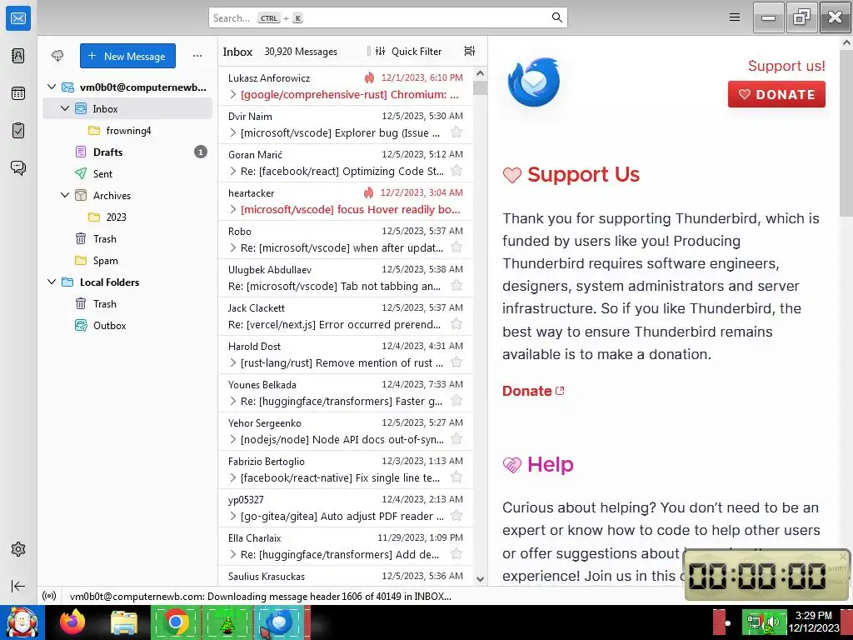Open the 2023 archive folder
This screenshot has height=640, width=853.
127,217
